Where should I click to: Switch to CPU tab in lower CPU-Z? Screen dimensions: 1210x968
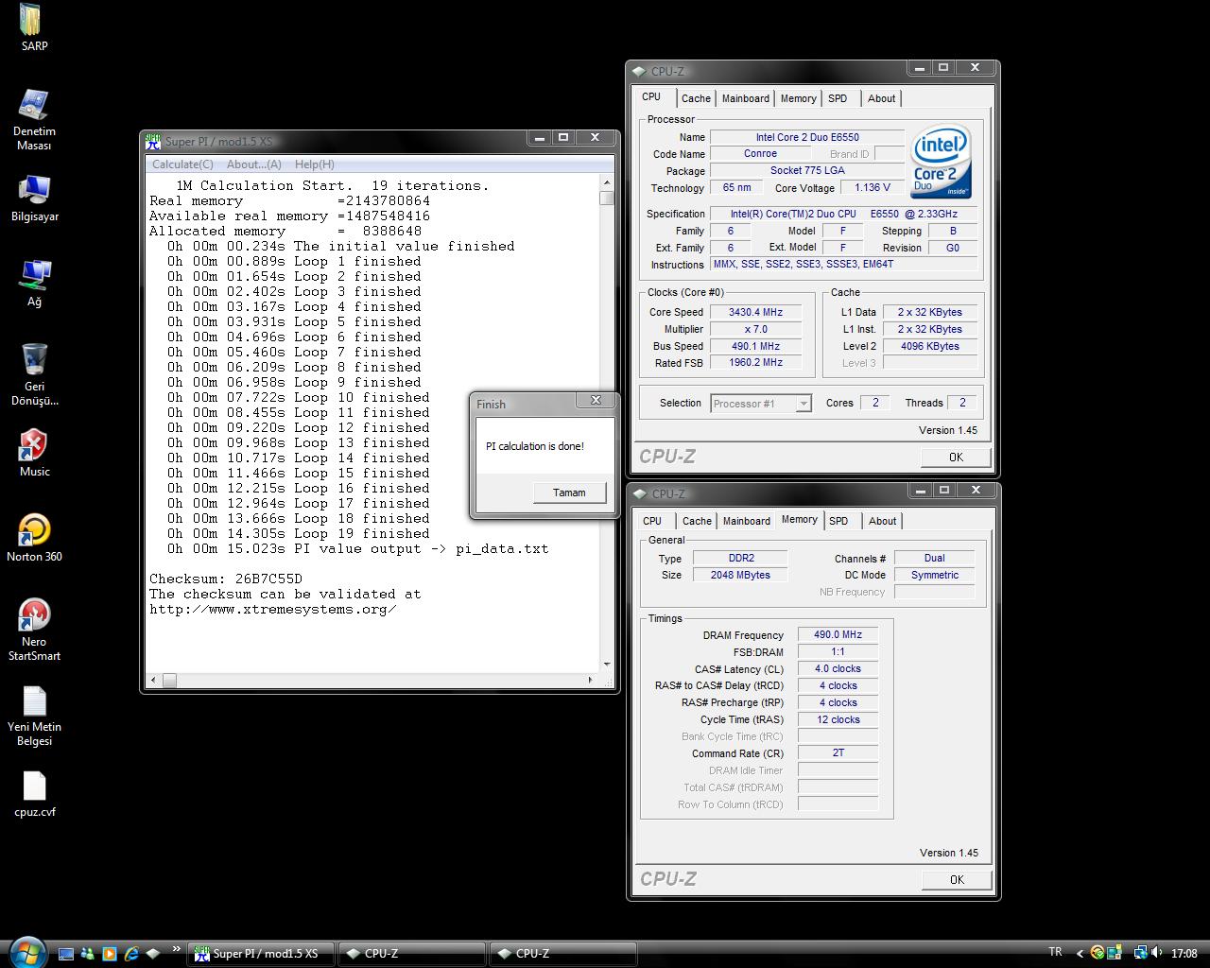[652, 521]
